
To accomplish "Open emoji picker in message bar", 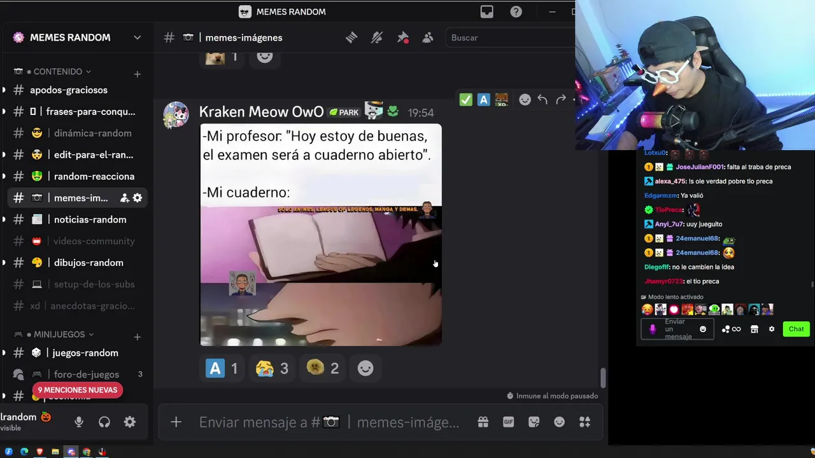I will 560,422.
